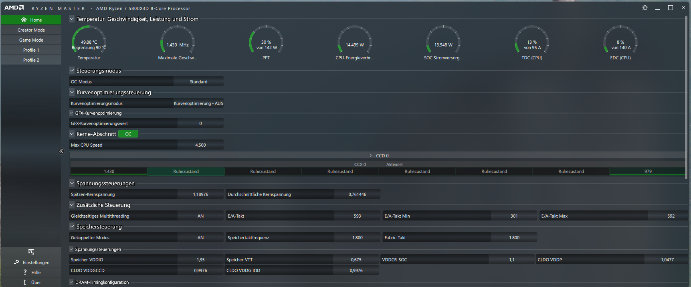Click the Speichertaktfrequenz value 1.800
Screen dimensions: 691x287
pyautogui.click(x=357, y=238)
